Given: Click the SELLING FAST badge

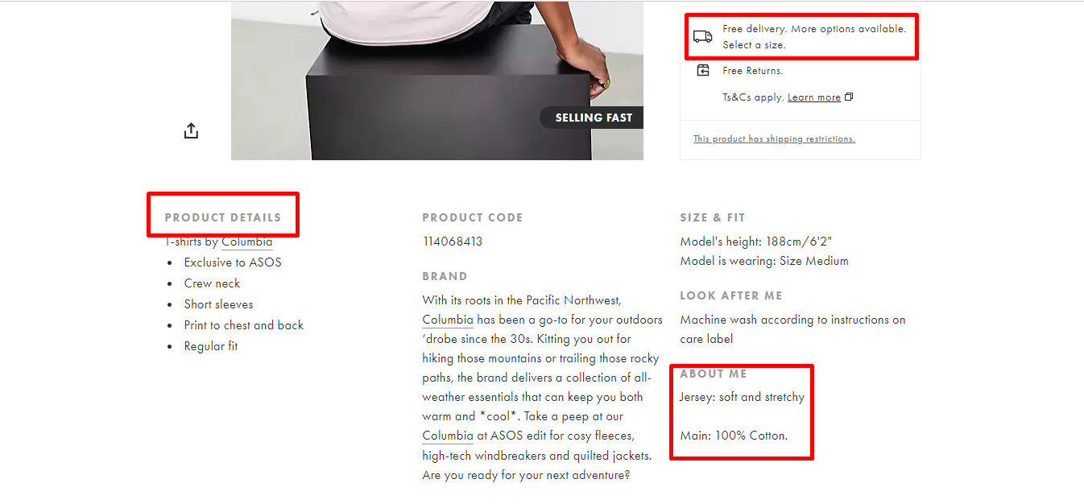Looking at the screenshot, I should (x=593, y=118).
